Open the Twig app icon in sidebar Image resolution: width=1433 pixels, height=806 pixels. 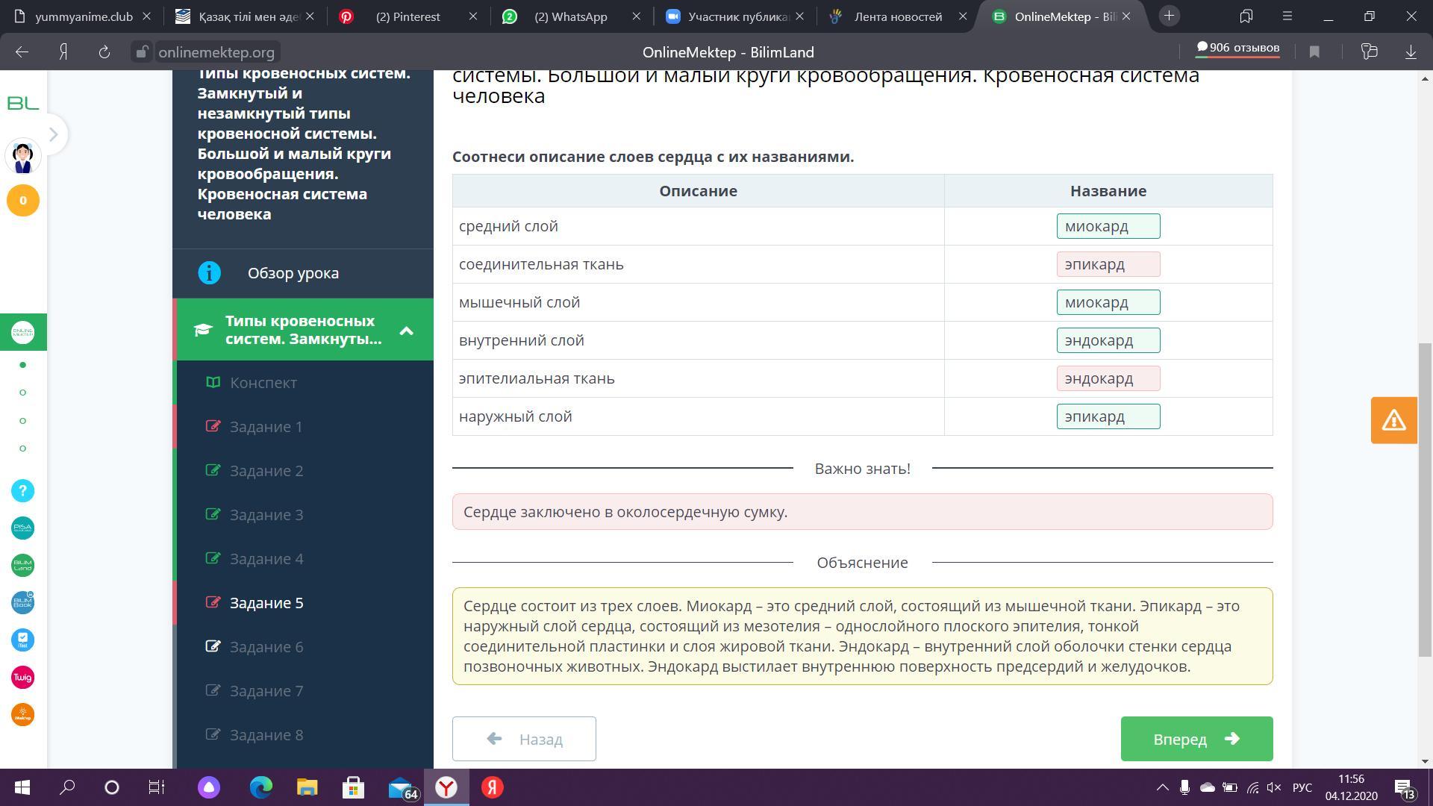pyautogui.click(x=22, y=677)
